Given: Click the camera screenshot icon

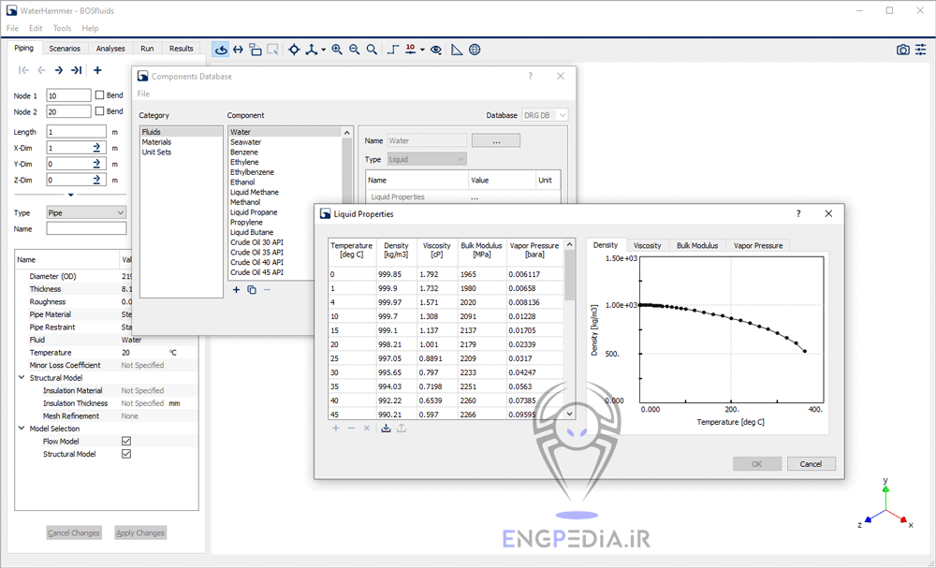Looking at the screenshot, I should point(902,50).
